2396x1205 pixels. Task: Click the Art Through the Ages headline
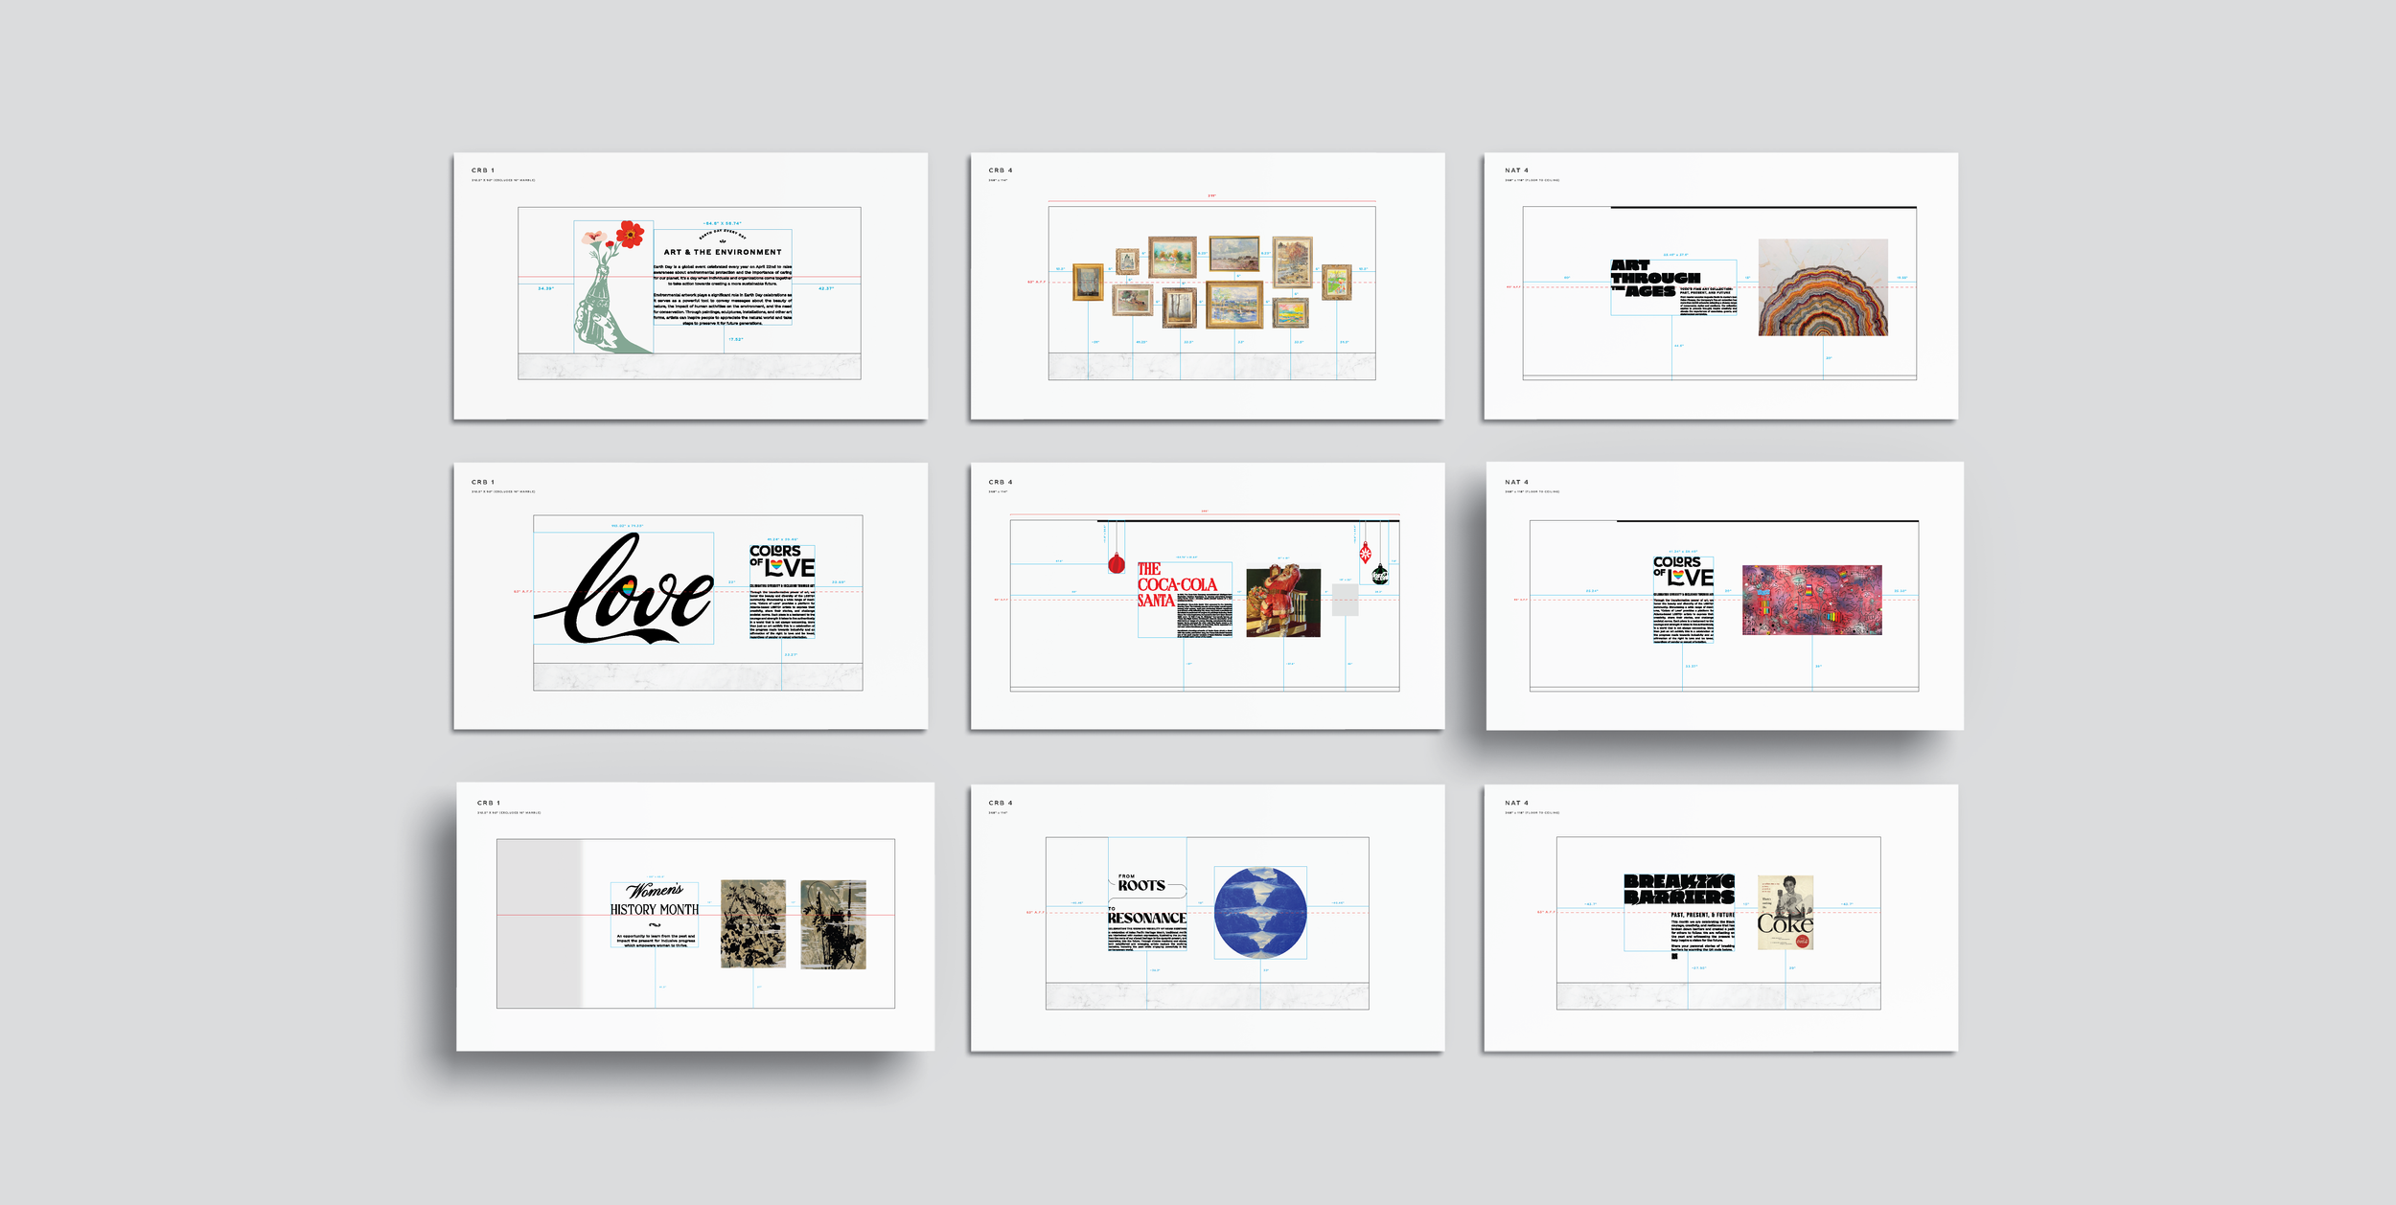tap(1653, 278)
